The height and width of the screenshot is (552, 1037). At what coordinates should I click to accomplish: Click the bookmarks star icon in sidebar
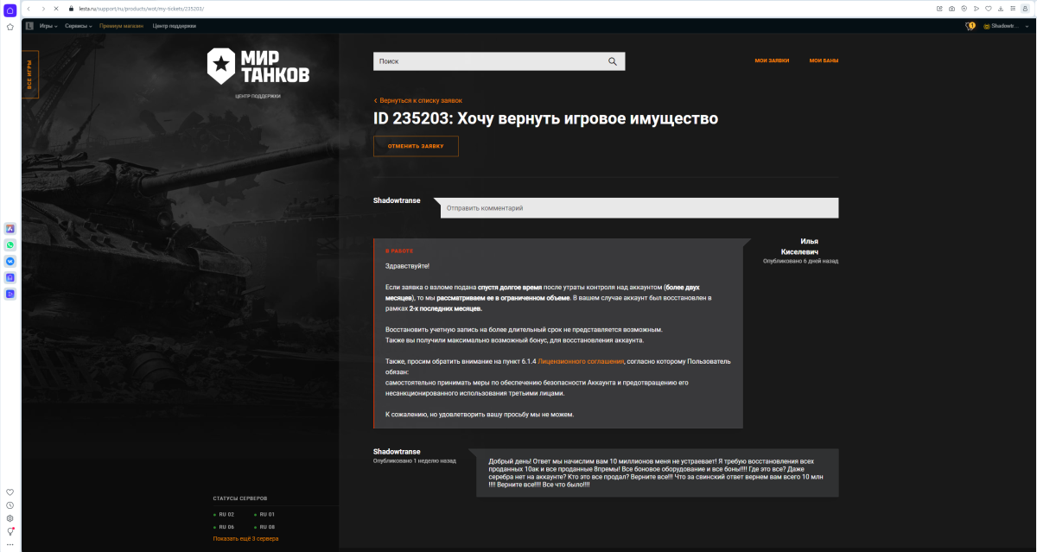(x=10, y=27)
